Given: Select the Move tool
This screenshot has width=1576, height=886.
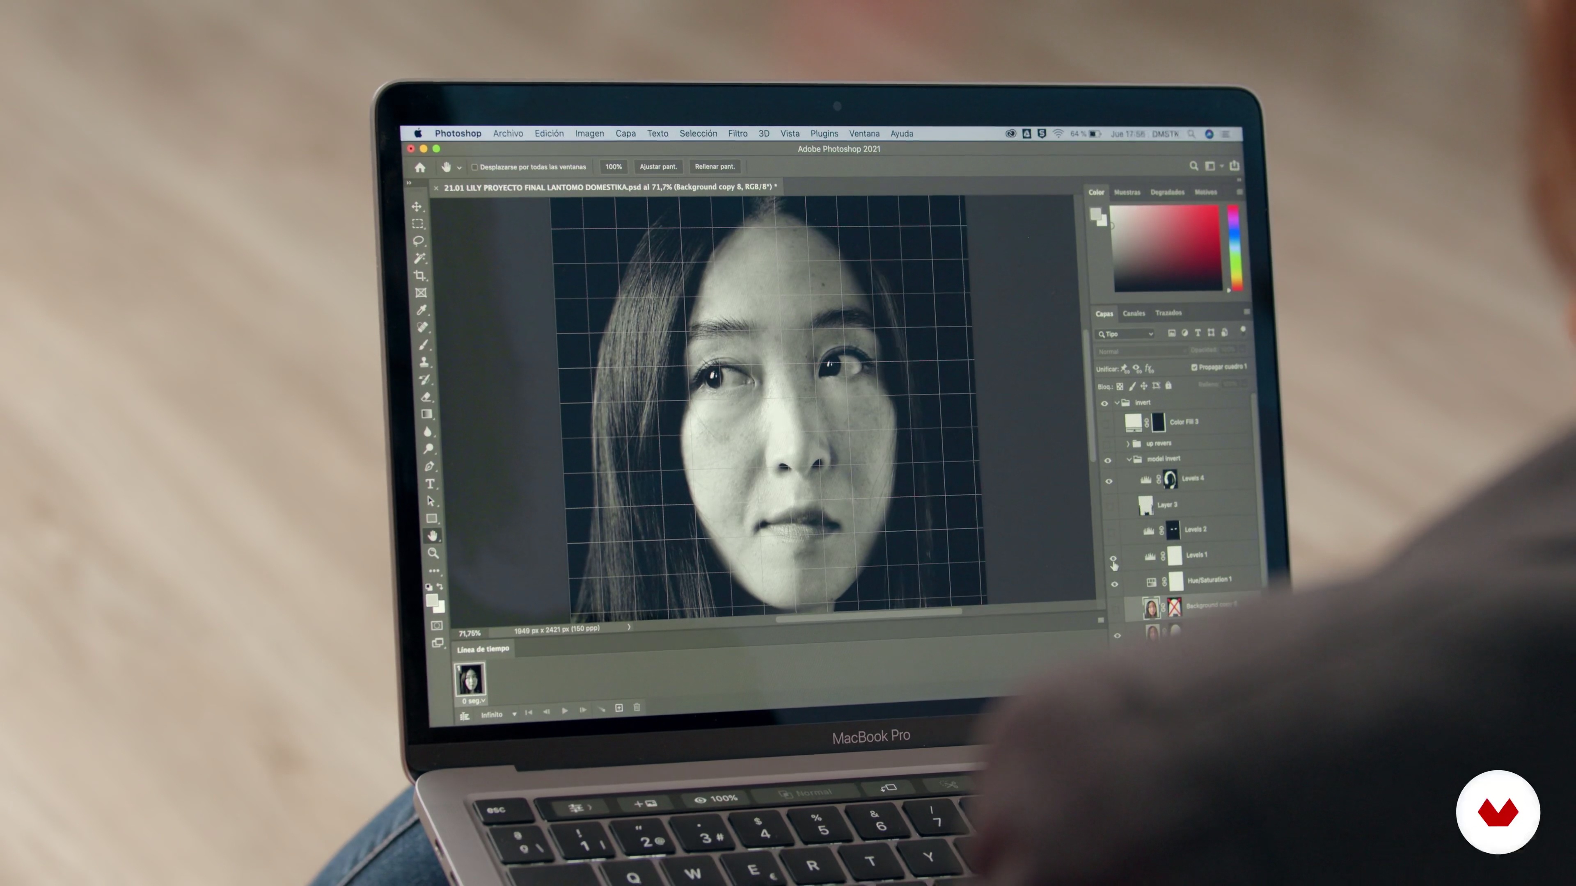Looking at the screenshot, I should coord(417,207).
